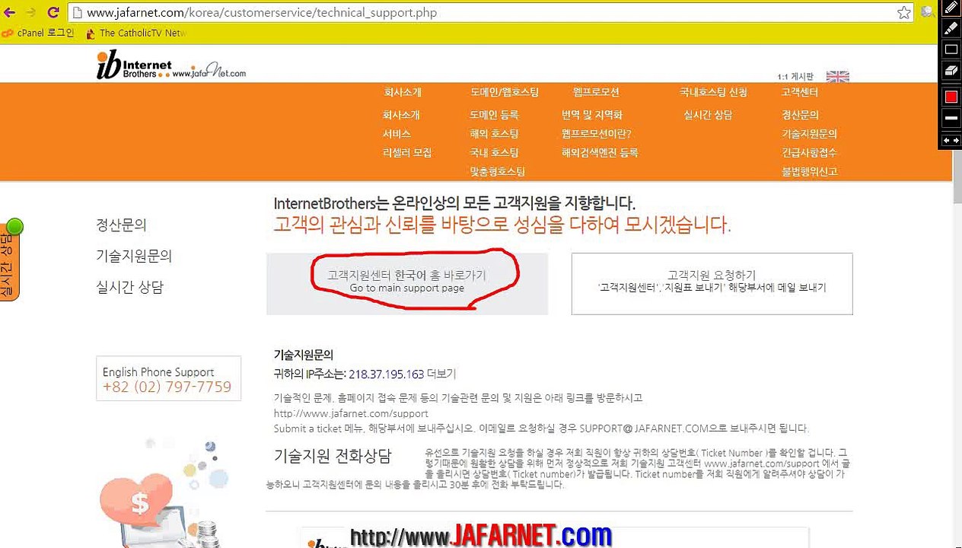Click the English Phone Support box
This screenshot has height=548, width=962.
168,379
